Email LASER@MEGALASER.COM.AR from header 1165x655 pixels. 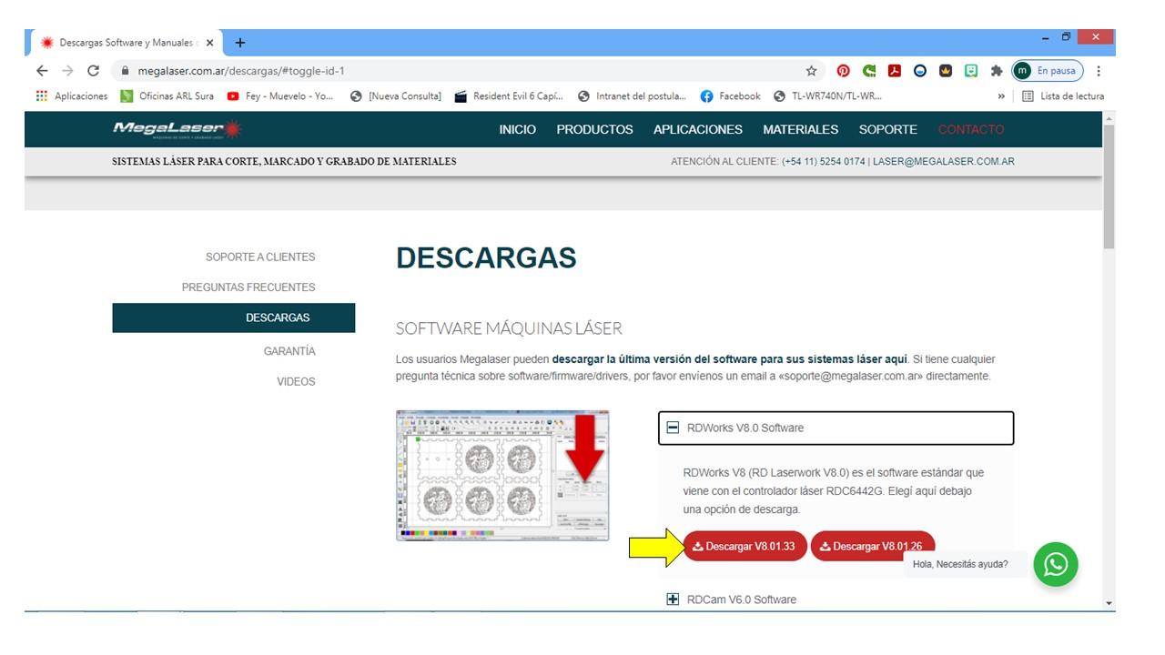pos(944,162)
